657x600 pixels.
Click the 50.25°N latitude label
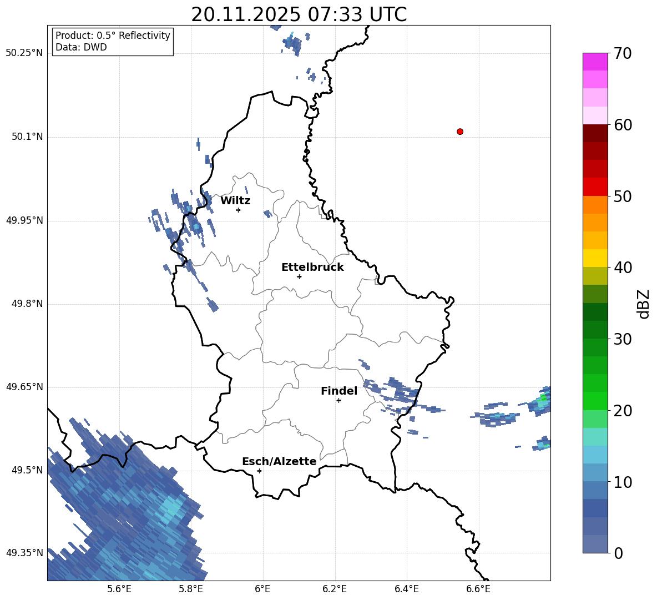pos(24,53)
